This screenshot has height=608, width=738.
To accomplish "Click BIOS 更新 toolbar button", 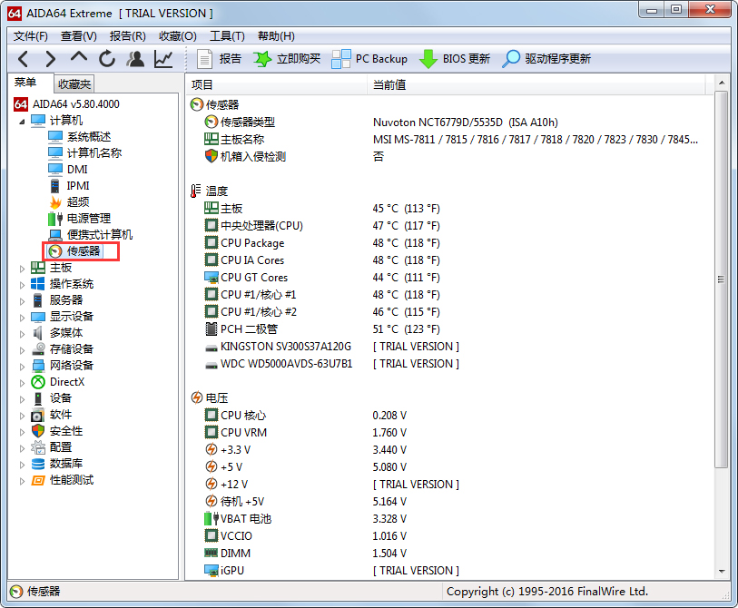I will [x=454, y=59].
